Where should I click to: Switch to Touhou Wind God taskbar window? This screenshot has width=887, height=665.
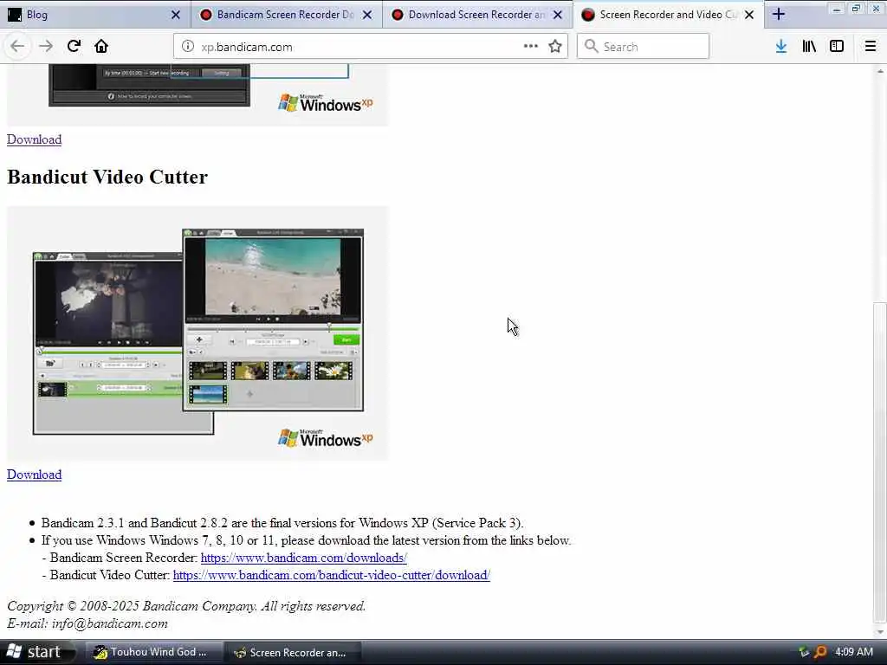(x=152, y=652)
